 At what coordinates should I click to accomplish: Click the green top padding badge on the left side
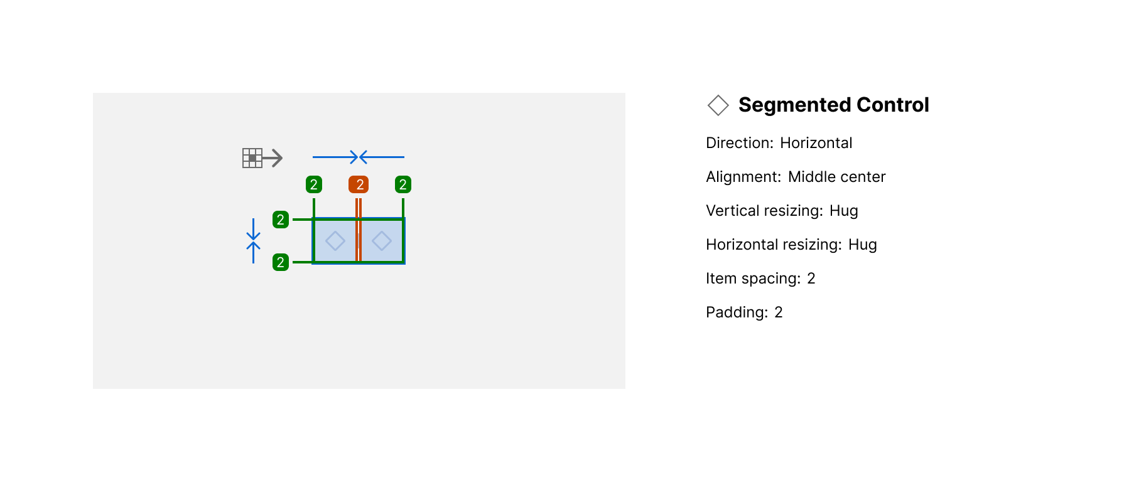[x=281, y=220]
